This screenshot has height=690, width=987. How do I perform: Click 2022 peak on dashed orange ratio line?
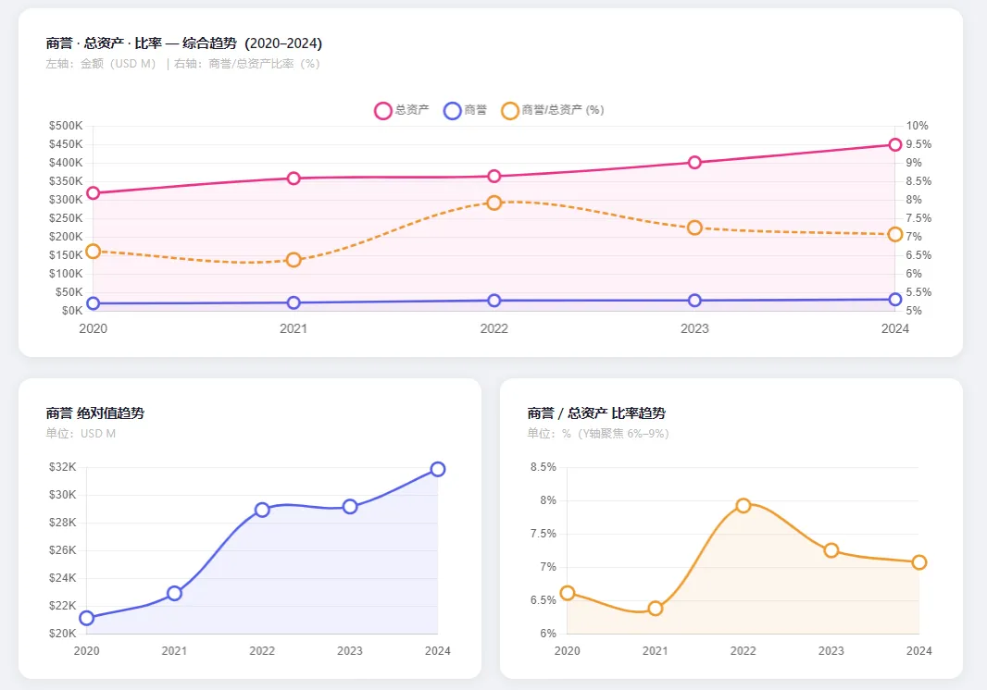coord(494,203)
